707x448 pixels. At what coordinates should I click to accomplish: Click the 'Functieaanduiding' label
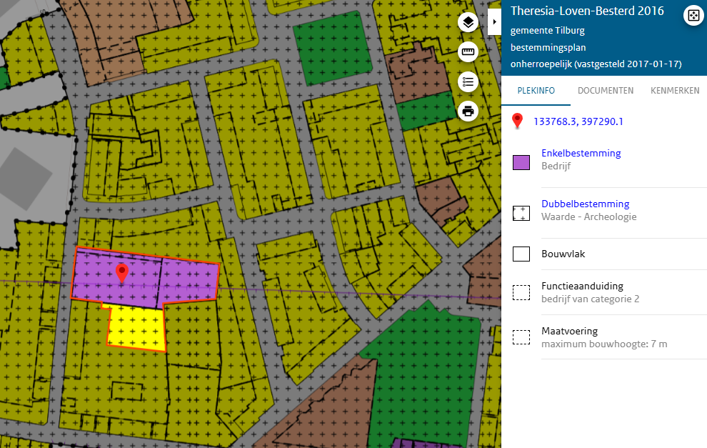[582, 286]
